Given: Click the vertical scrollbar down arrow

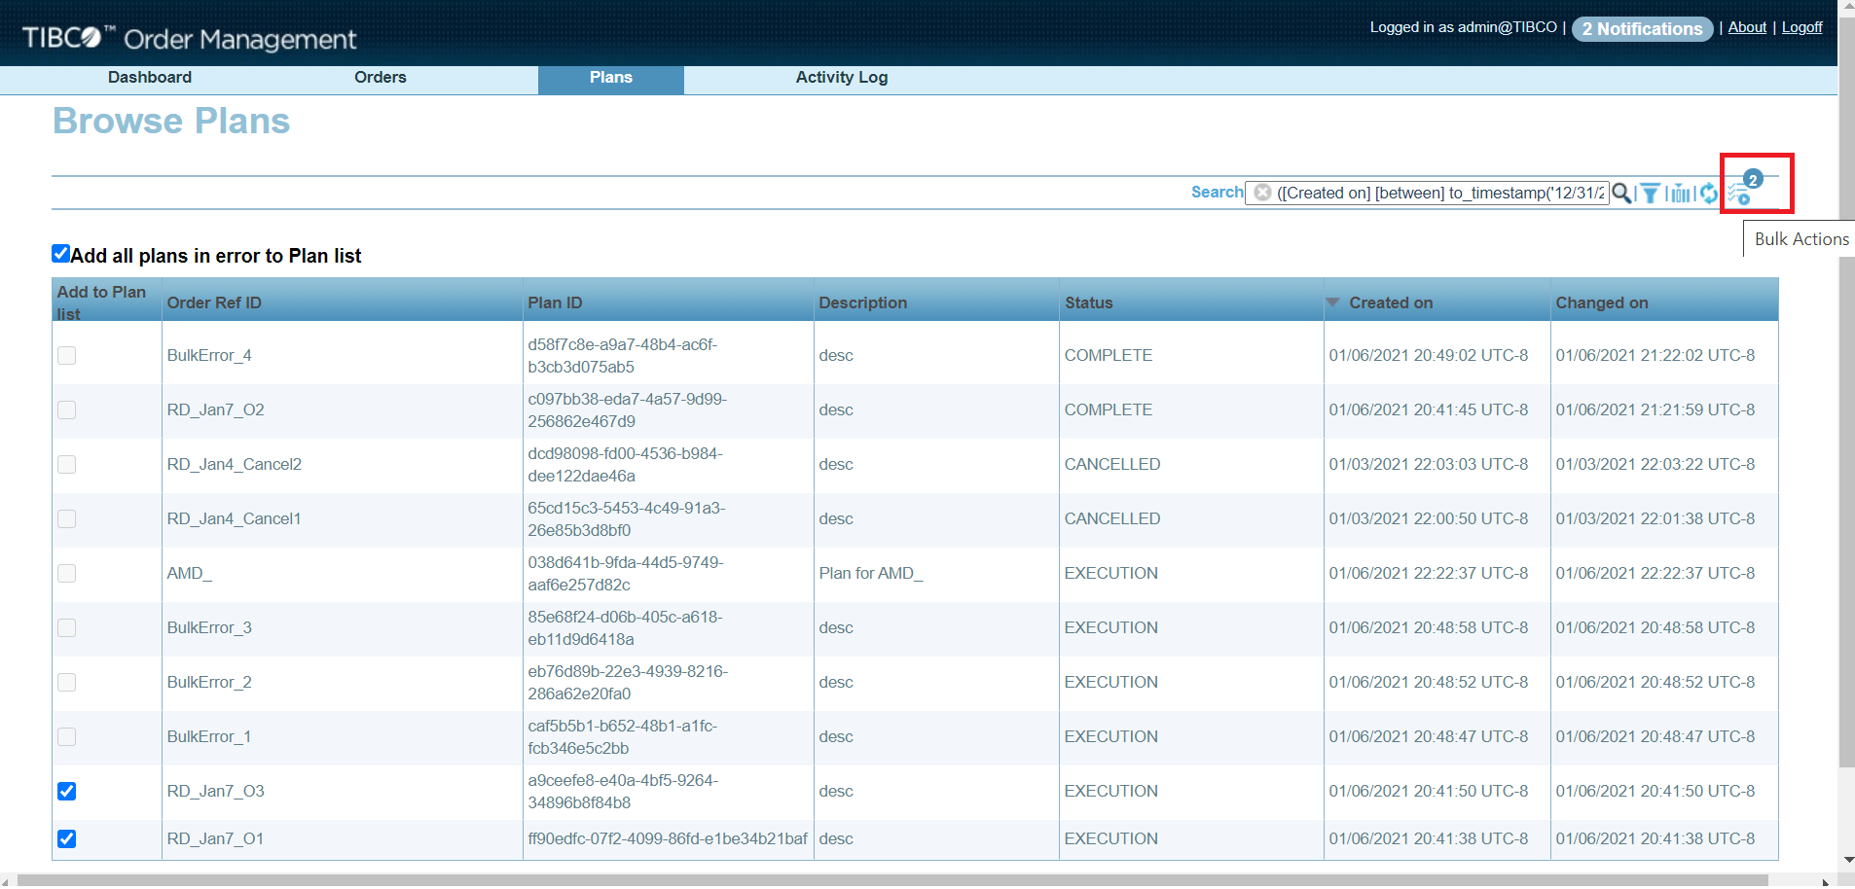Looking at the screenshot, I should (1846, 860).
